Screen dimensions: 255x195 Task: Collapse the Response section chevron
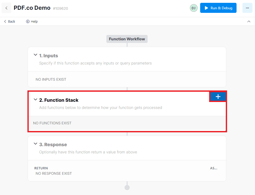pos(35,144)
